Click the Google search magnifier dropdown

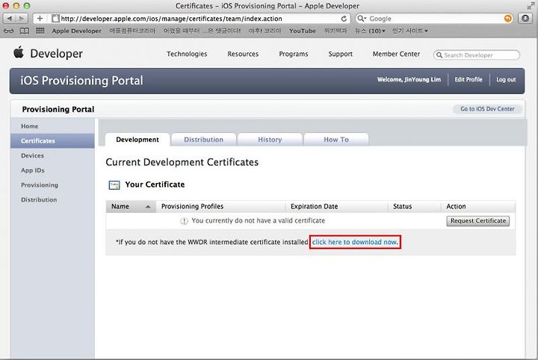pos(362,19)
